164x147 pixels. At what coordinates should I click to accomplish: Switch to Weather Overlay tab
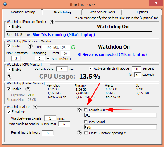tap(22, 12)
